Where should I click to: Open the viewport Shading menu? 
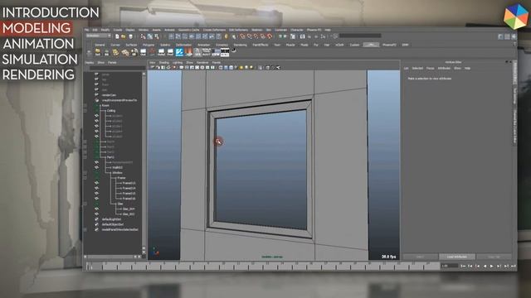164,63
